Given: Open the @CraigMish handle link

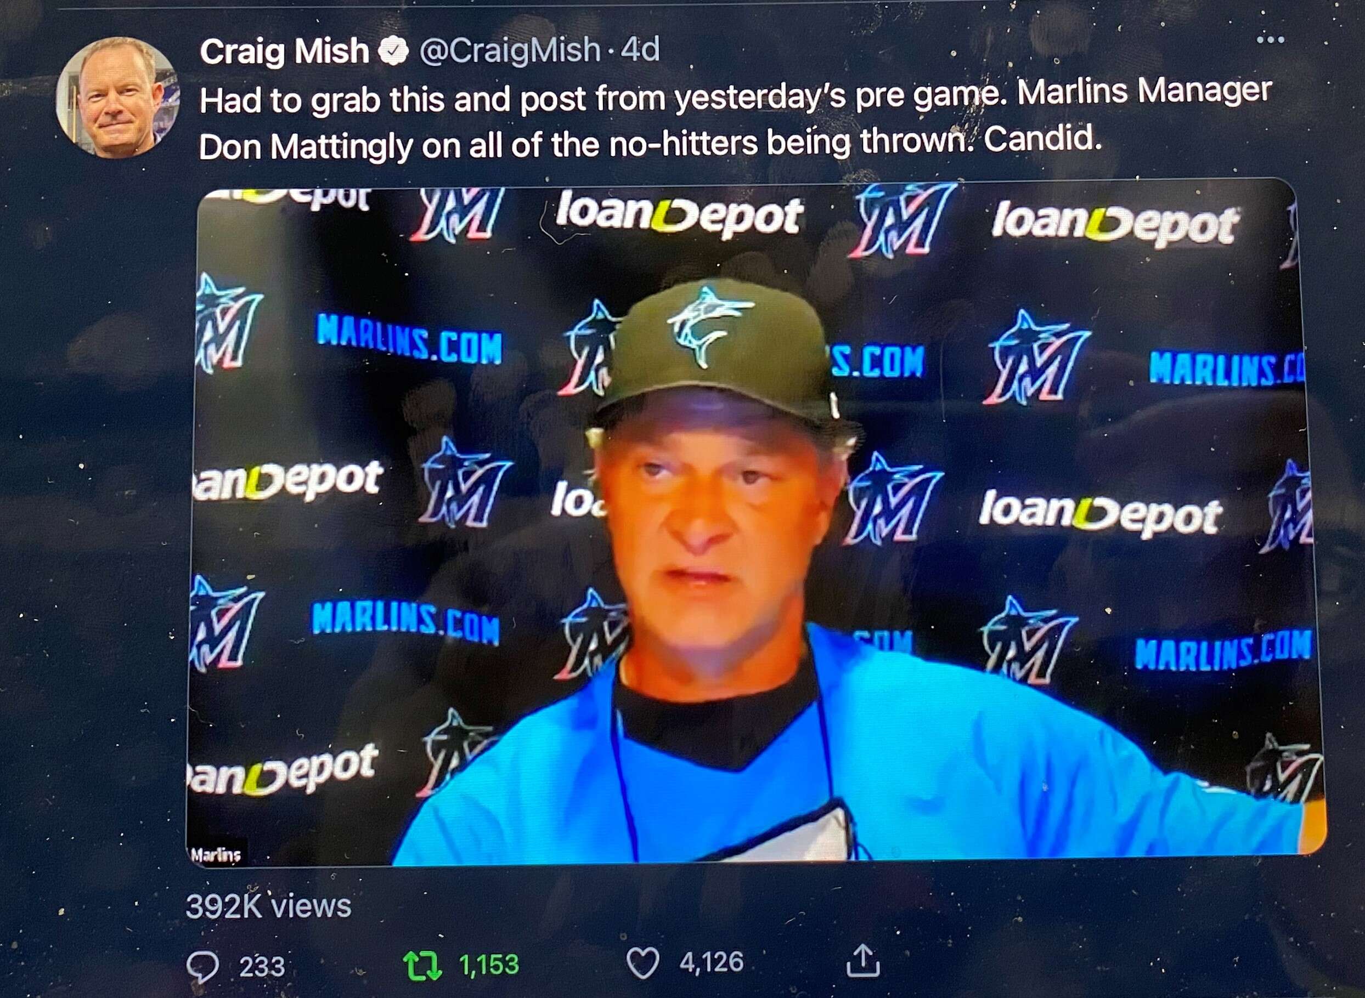Looking at the screenshot, I should [509, 51].
